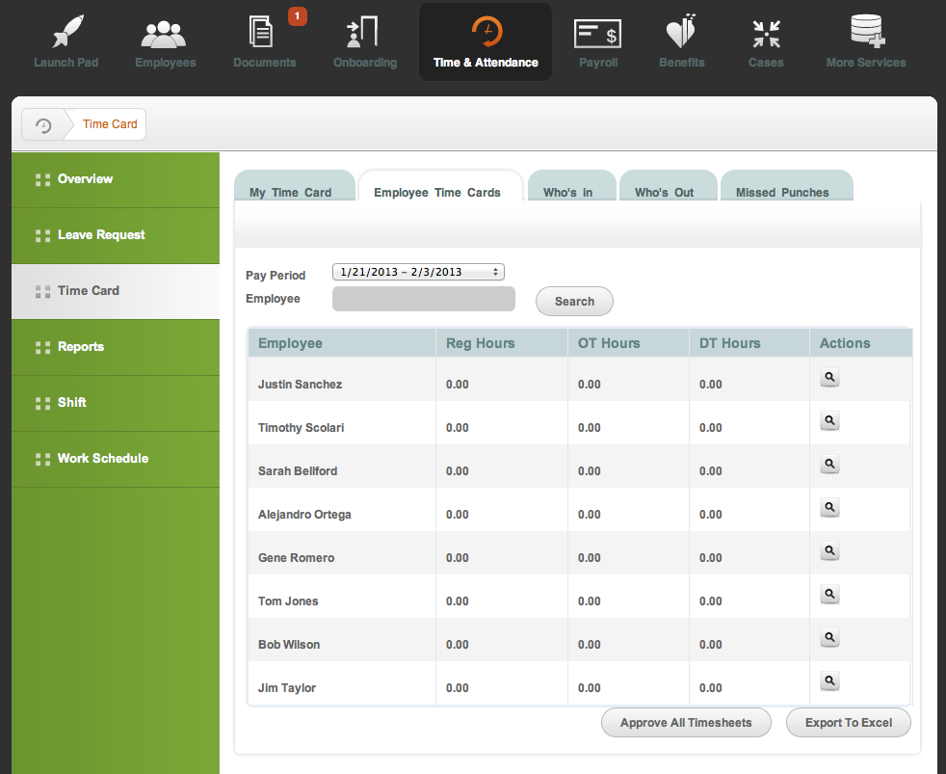Click the breadcrumb clock home icon
This screenshot has width=946, height=774.
pos(43,125)
